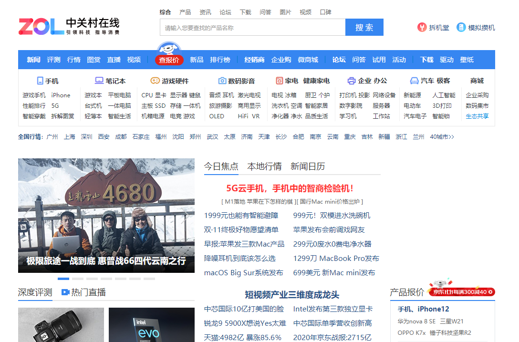Open the 模拟攒机 icon link
This screenshot has height=342, width=519.
coord(461,28)
